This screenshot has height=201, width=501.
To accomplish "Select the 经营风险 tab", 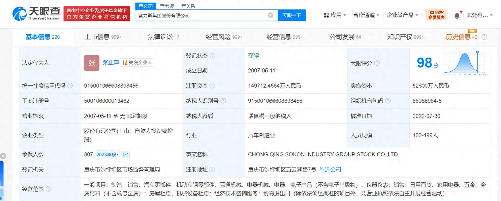I will pos(224,37).
